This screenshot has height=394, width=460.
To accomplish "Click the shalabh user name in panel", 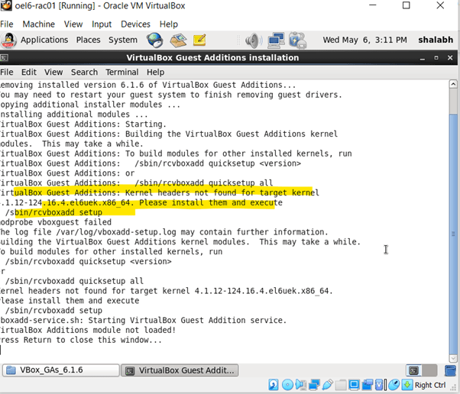I will pos(435,40).
